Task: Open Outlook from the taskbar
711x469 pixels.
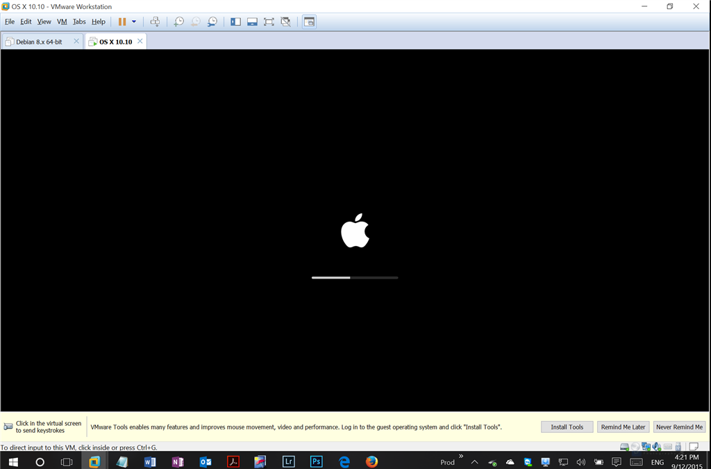Action: [205, 461]
